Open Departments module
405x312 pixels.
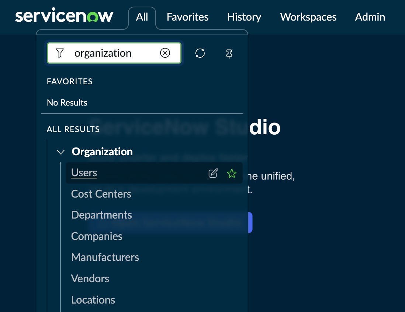click(x=101, y=215)
